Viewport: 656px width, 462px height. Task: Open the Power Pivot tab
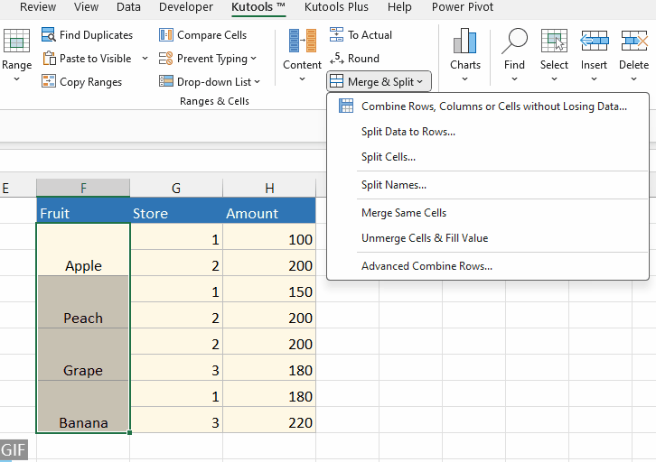(463, 7)
